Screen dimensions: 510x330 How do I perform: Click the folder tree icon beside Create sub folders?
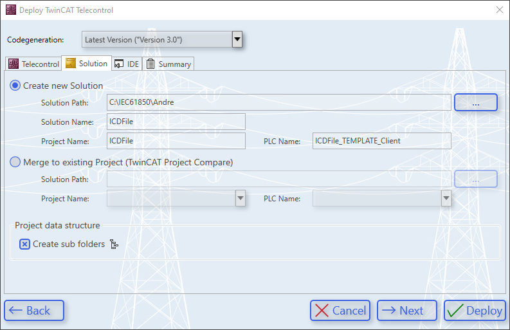click(114, 244)
